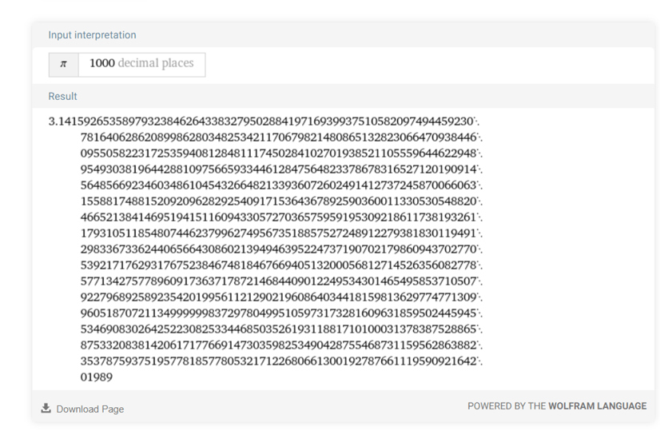This screenshot has height=431, width=660.
Task: Click the Result section header
Action: [x=62, y=96]
